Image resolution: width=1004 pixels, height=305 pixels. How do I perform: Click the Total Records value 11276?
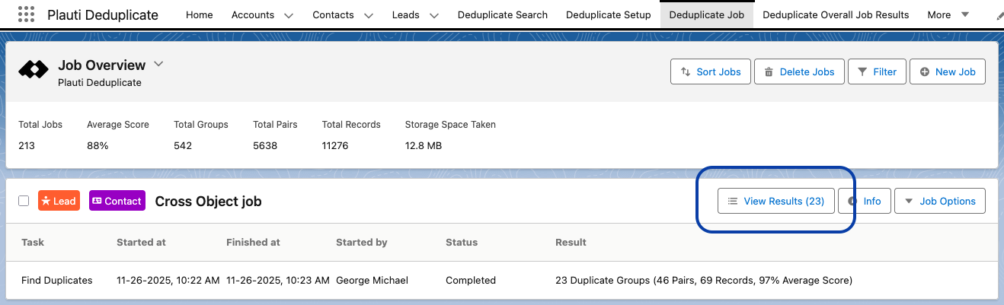click(335, 145)
